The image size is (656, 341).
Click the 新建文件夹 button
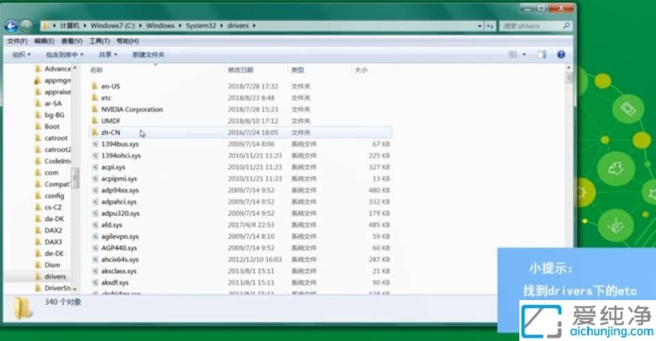point(148,55)
